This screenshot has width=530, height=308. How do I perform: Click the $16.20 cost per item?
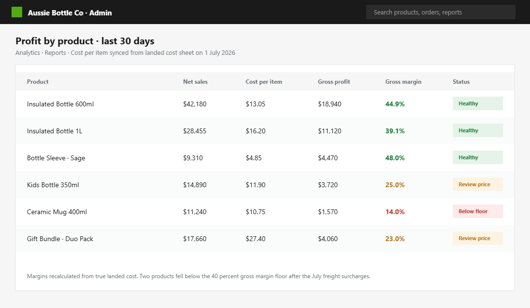click(255, 131)
